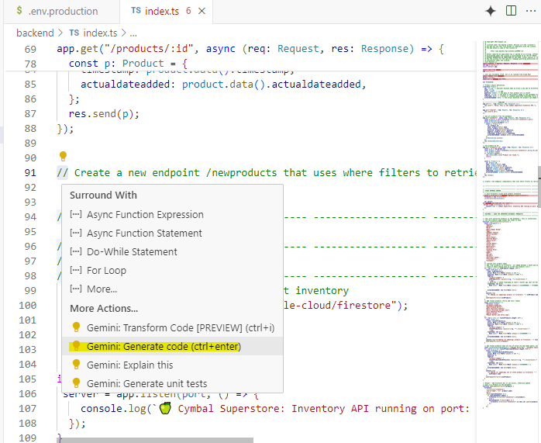This screenshot has height=443, width=541.
Task: Select Do-While Statement surround option
Action: coord(173,251)
